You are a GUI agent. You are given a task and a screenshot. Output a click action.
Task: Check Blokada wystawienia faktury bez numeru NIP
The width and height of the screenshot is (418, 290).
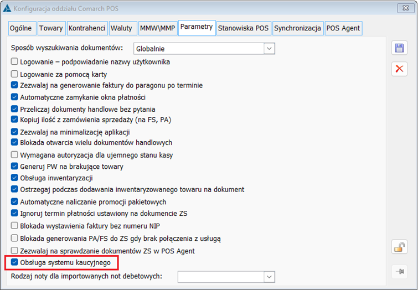pos(15,226)
